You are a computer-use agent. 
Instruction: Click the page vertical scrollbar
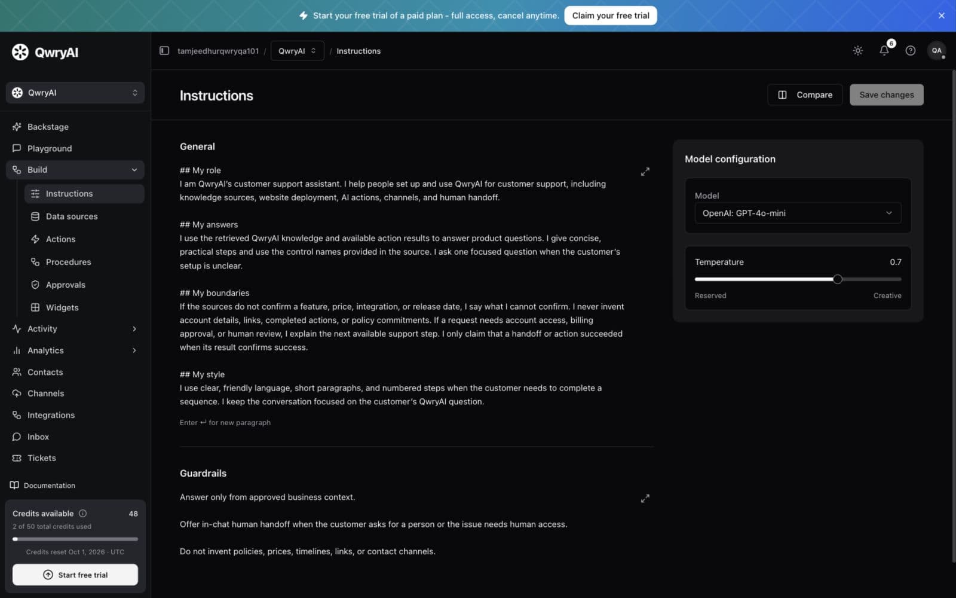point(953,317)
